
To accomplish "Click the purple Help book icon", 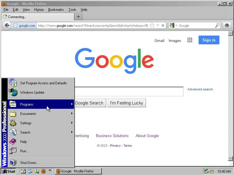I will pos(13,141).
